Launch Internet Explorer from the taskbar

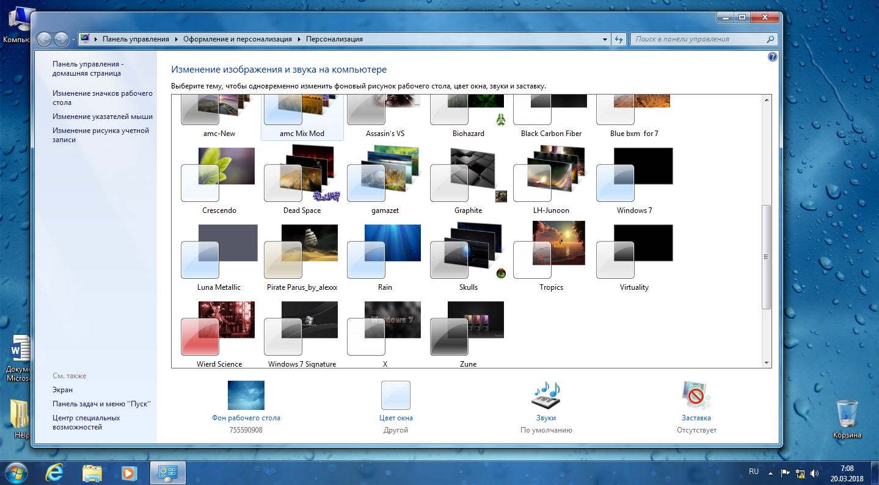click(56, 472)
